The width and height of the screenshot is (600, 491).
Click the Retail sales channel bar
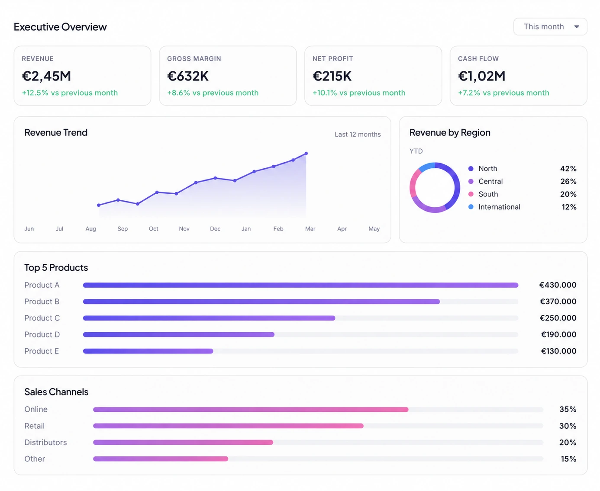(x=228, y=426)
